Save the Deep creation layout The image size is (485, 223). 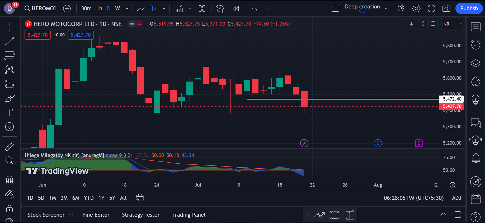pyautogui.click(x=362, y=12)
